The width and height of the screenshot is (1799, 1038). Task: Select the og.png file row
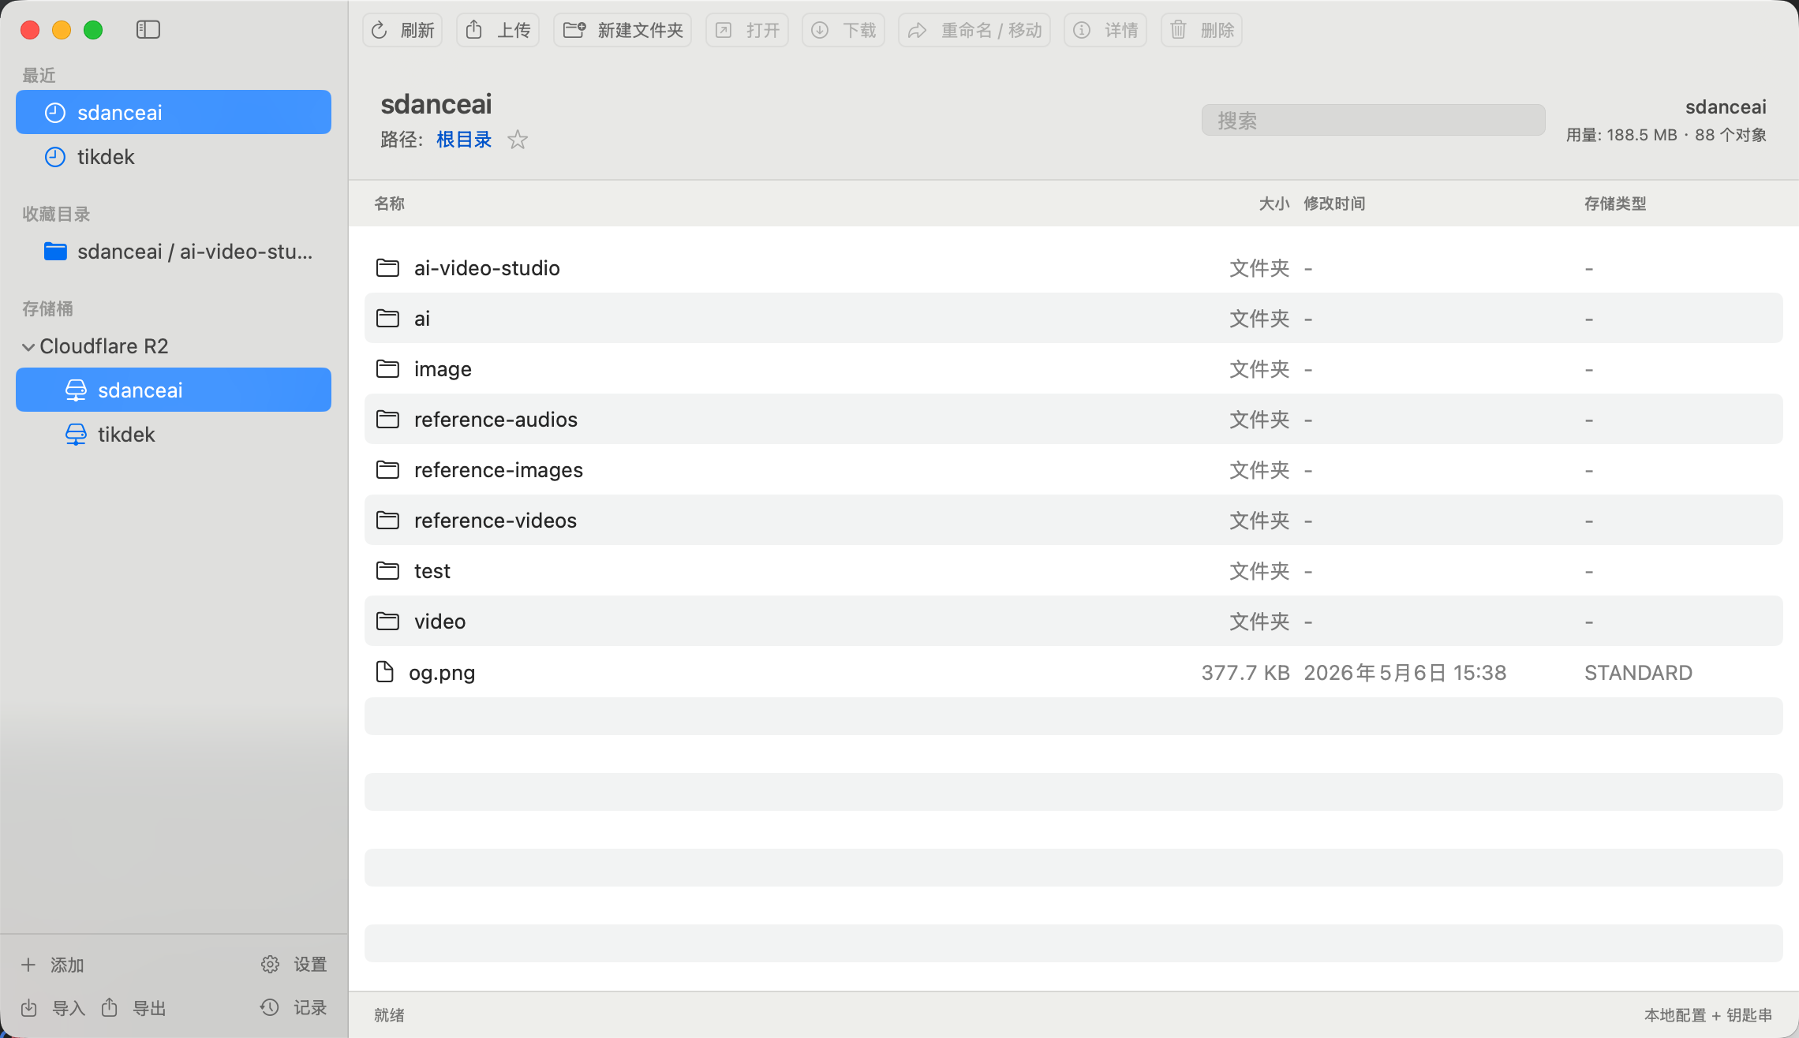1073,672
